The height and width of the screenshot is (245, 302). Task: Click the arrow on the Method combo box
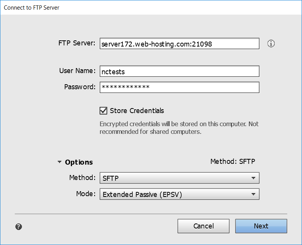[x=254, y=178]
